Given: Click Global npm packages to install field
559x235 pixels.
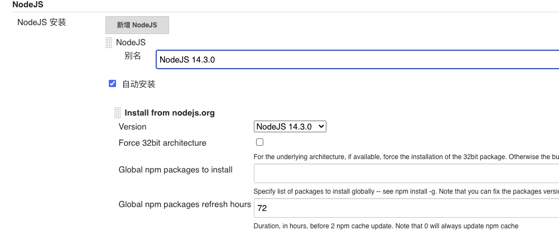Looking at the screenshot, I should pyautogui.click(x=406, y=174).
